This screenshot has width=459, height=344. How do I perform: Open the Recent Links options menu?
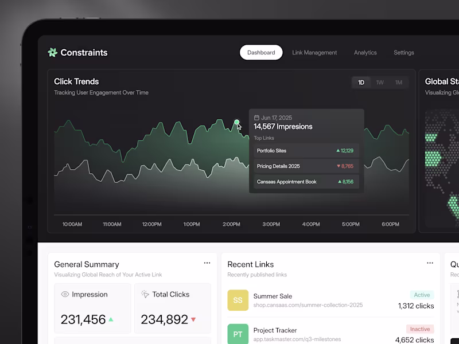(x=430, y=263)
